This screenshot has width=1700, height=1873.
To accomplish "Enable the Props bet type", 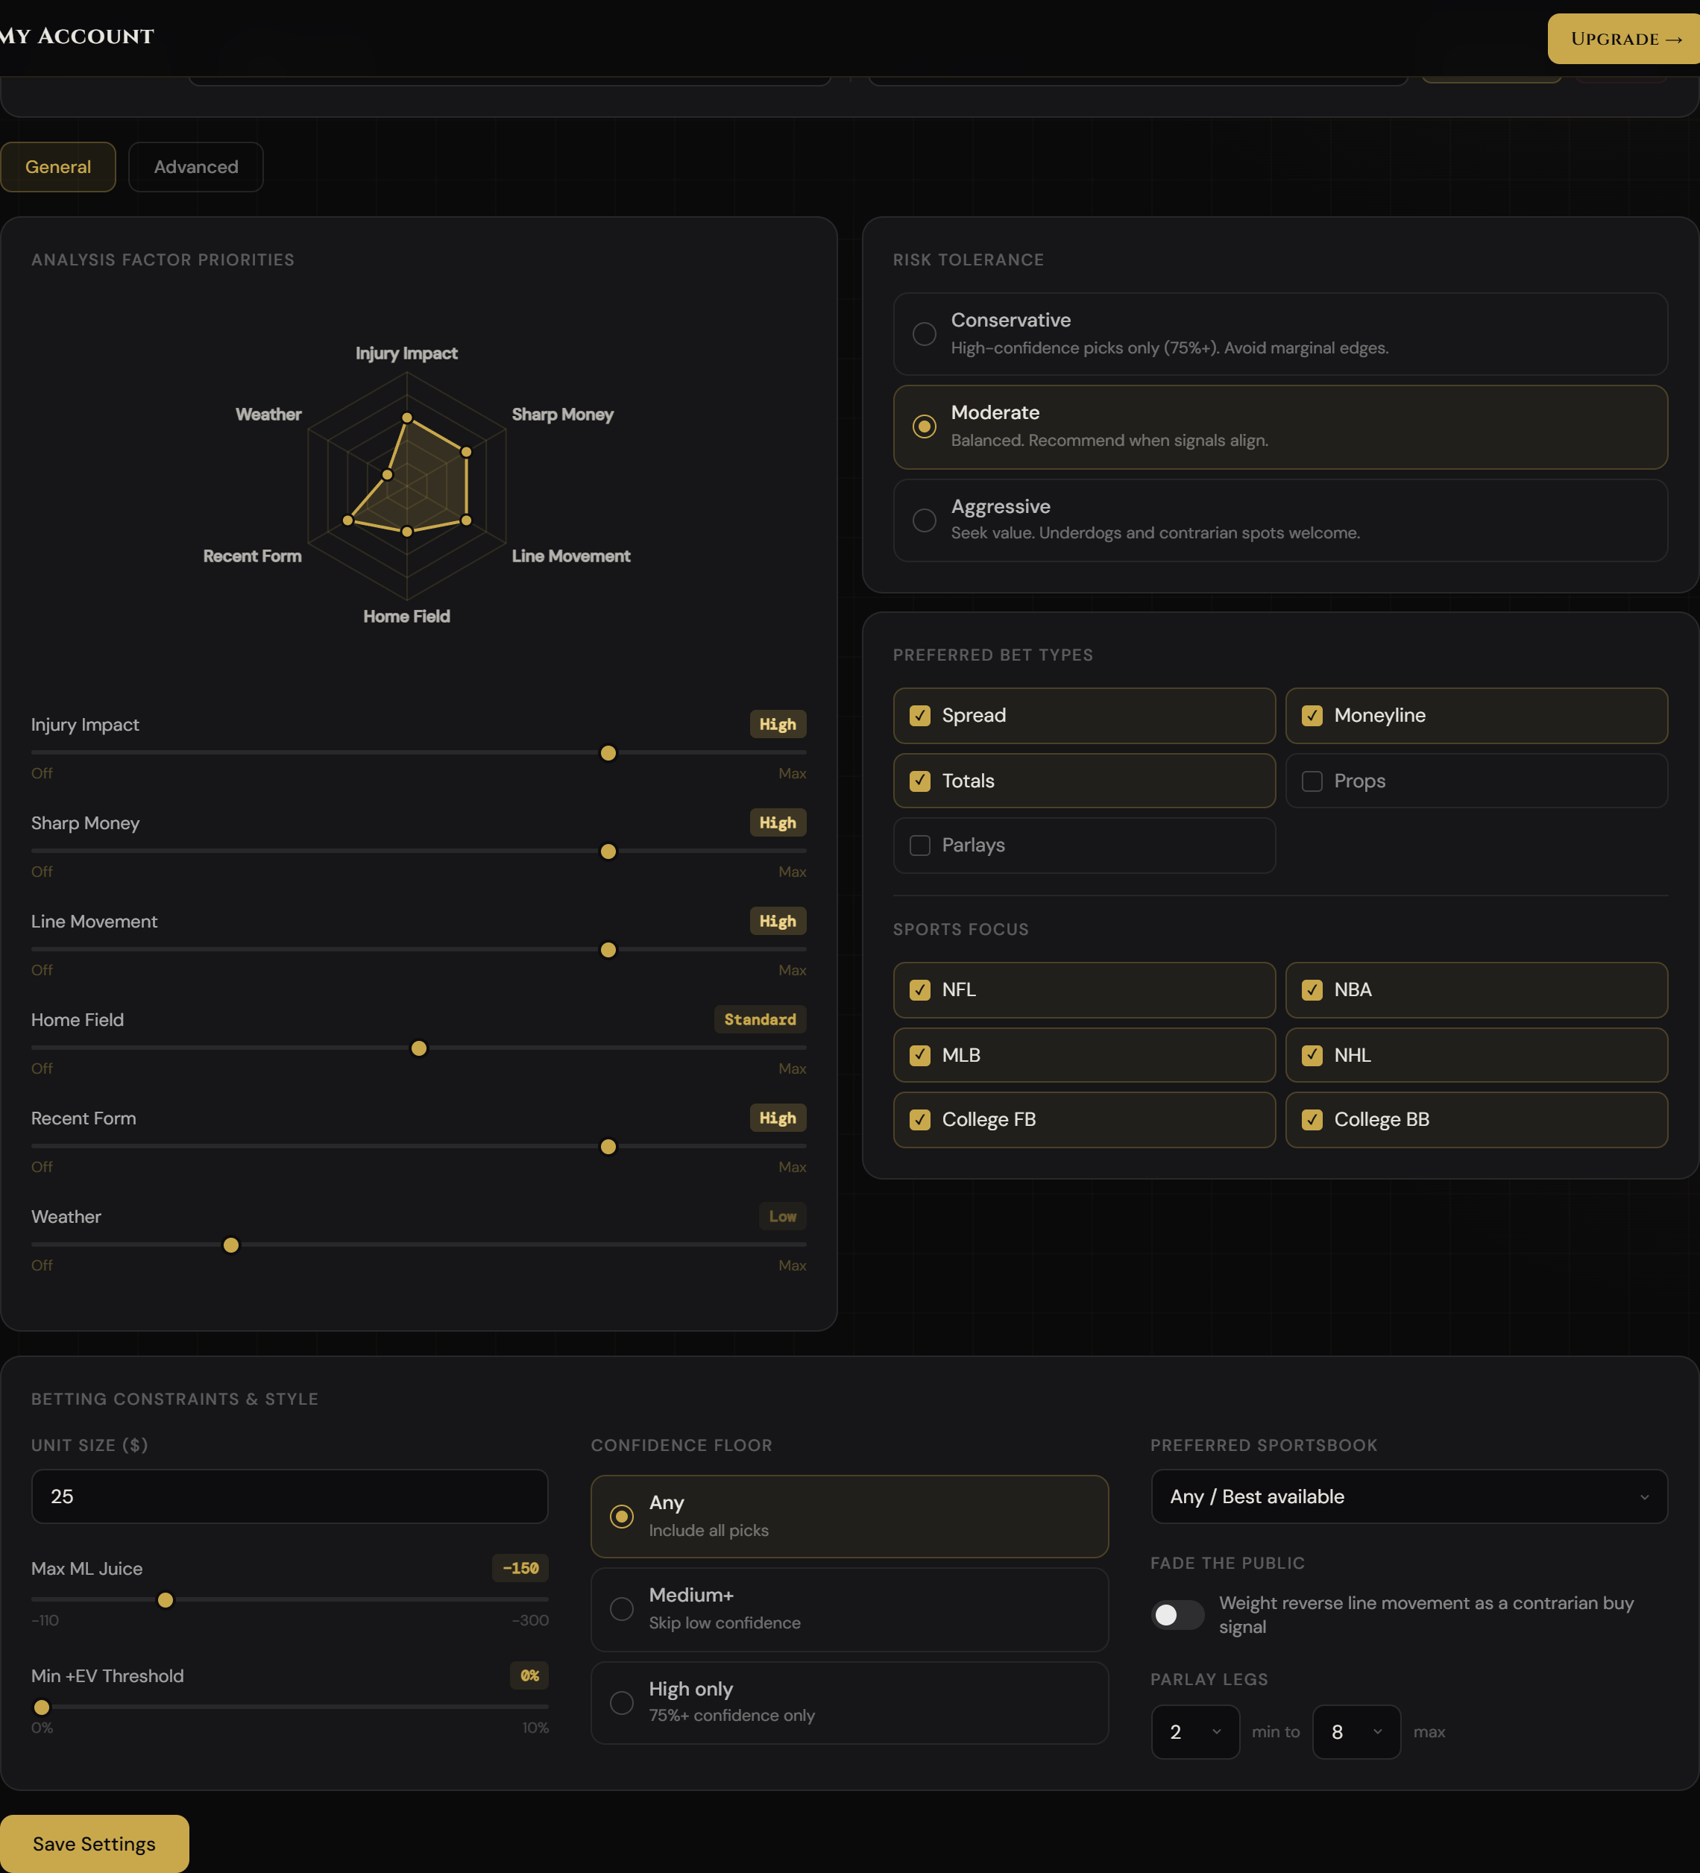I will (x=1476, y=781).
